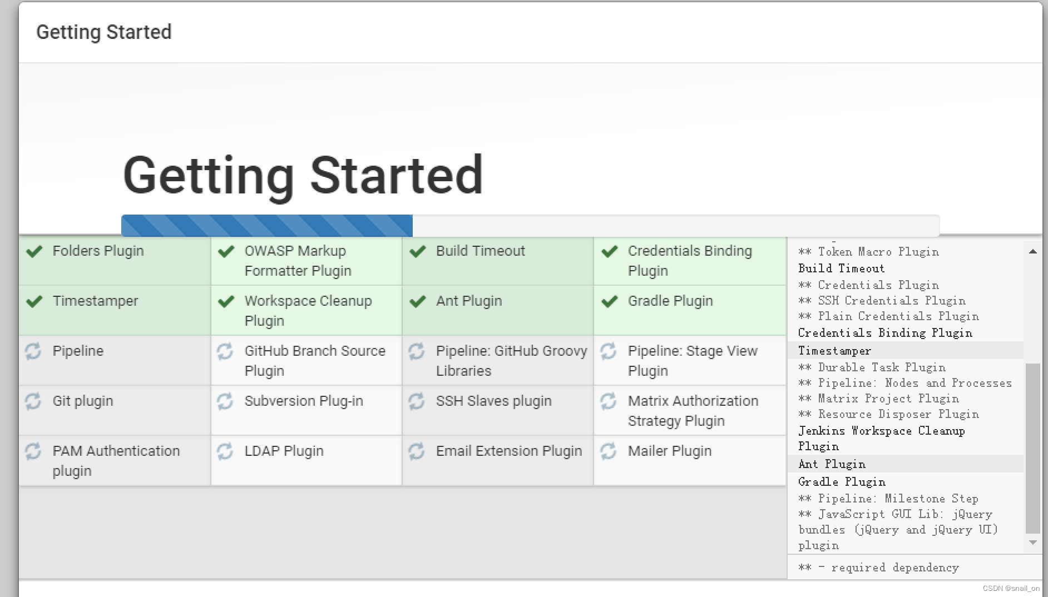The height and width of the screenshot is (597, 1048).
Task: Click the refresh icon beside Subversion Plug-in
Action: point(225,401)
